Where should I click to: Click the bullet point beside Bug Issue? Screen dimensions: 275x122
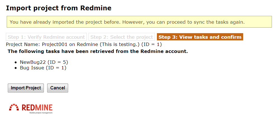pyautogui.click(x=16, y=68)
